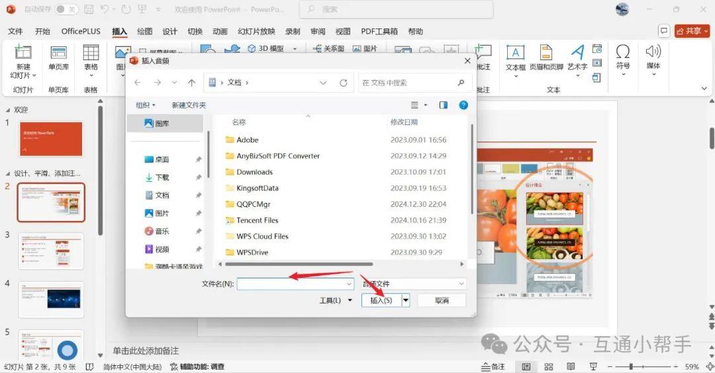Open the Symbol (符号) icon
This screenshot has height=373, width=715.
tap(623, 52)
